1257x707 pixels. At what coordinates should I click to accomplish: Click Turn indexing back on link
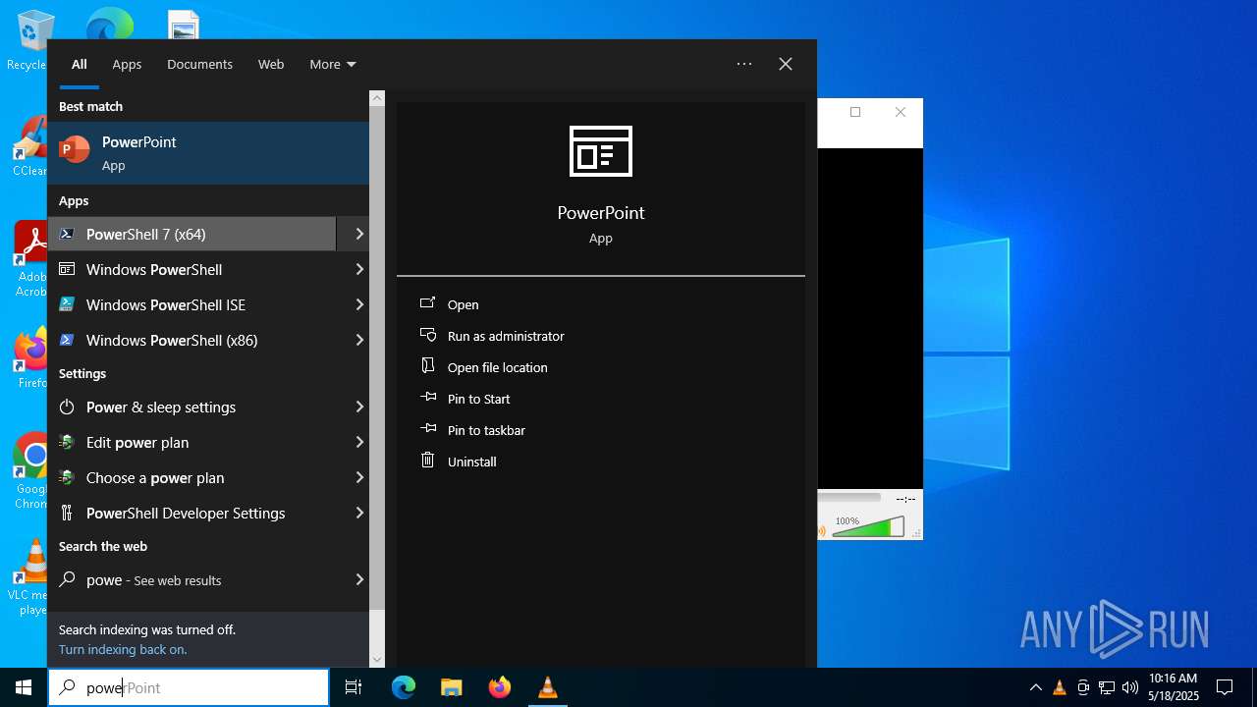click(123, 649)
